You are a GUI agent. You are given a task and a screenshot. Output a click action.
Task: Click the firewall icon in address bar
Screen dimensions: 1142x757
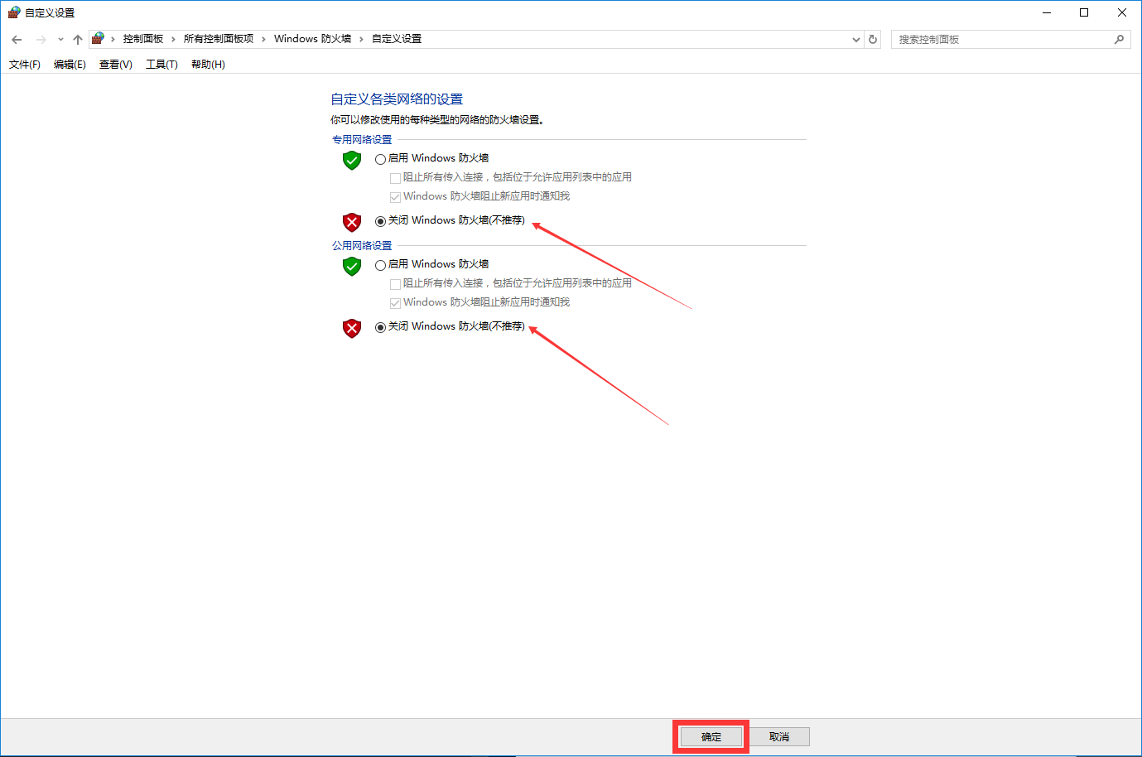(98, 38)
